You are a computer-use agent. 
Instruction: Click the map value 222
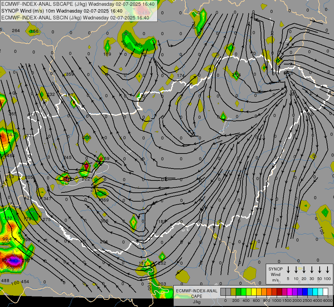click(x=86, y=179)
